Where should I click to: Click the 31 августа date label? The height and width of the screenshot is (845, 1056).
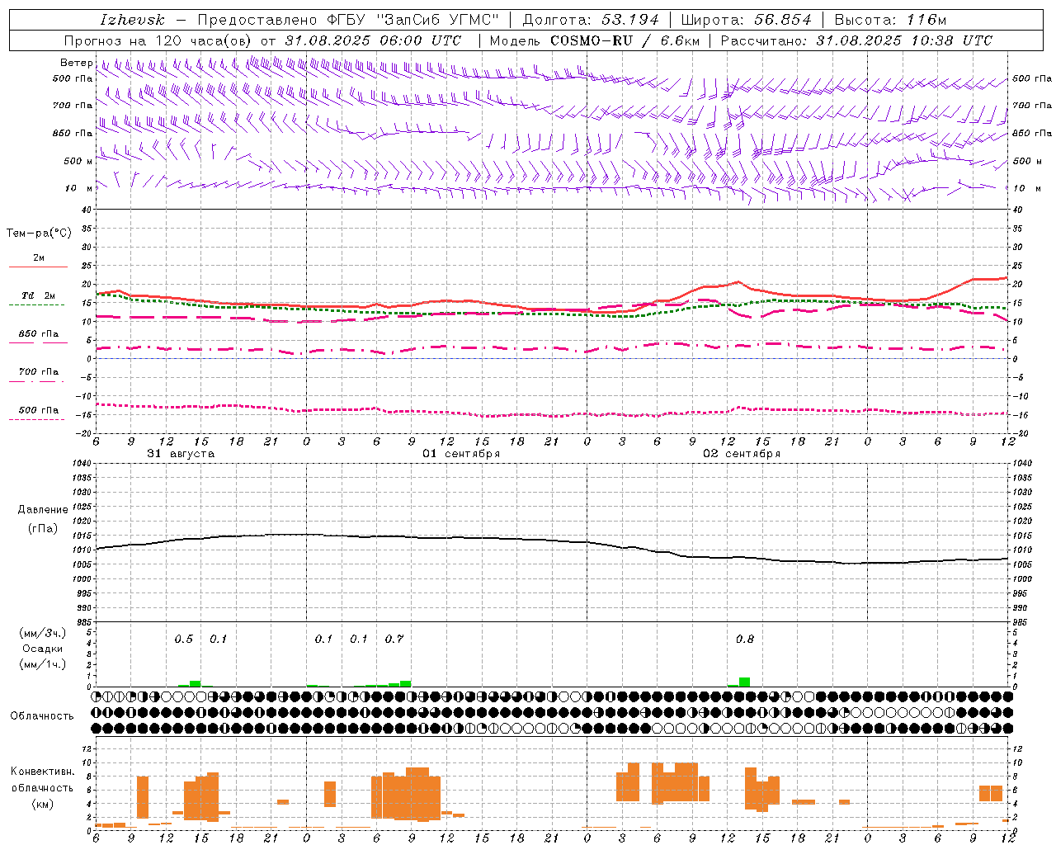click(181, 454)
